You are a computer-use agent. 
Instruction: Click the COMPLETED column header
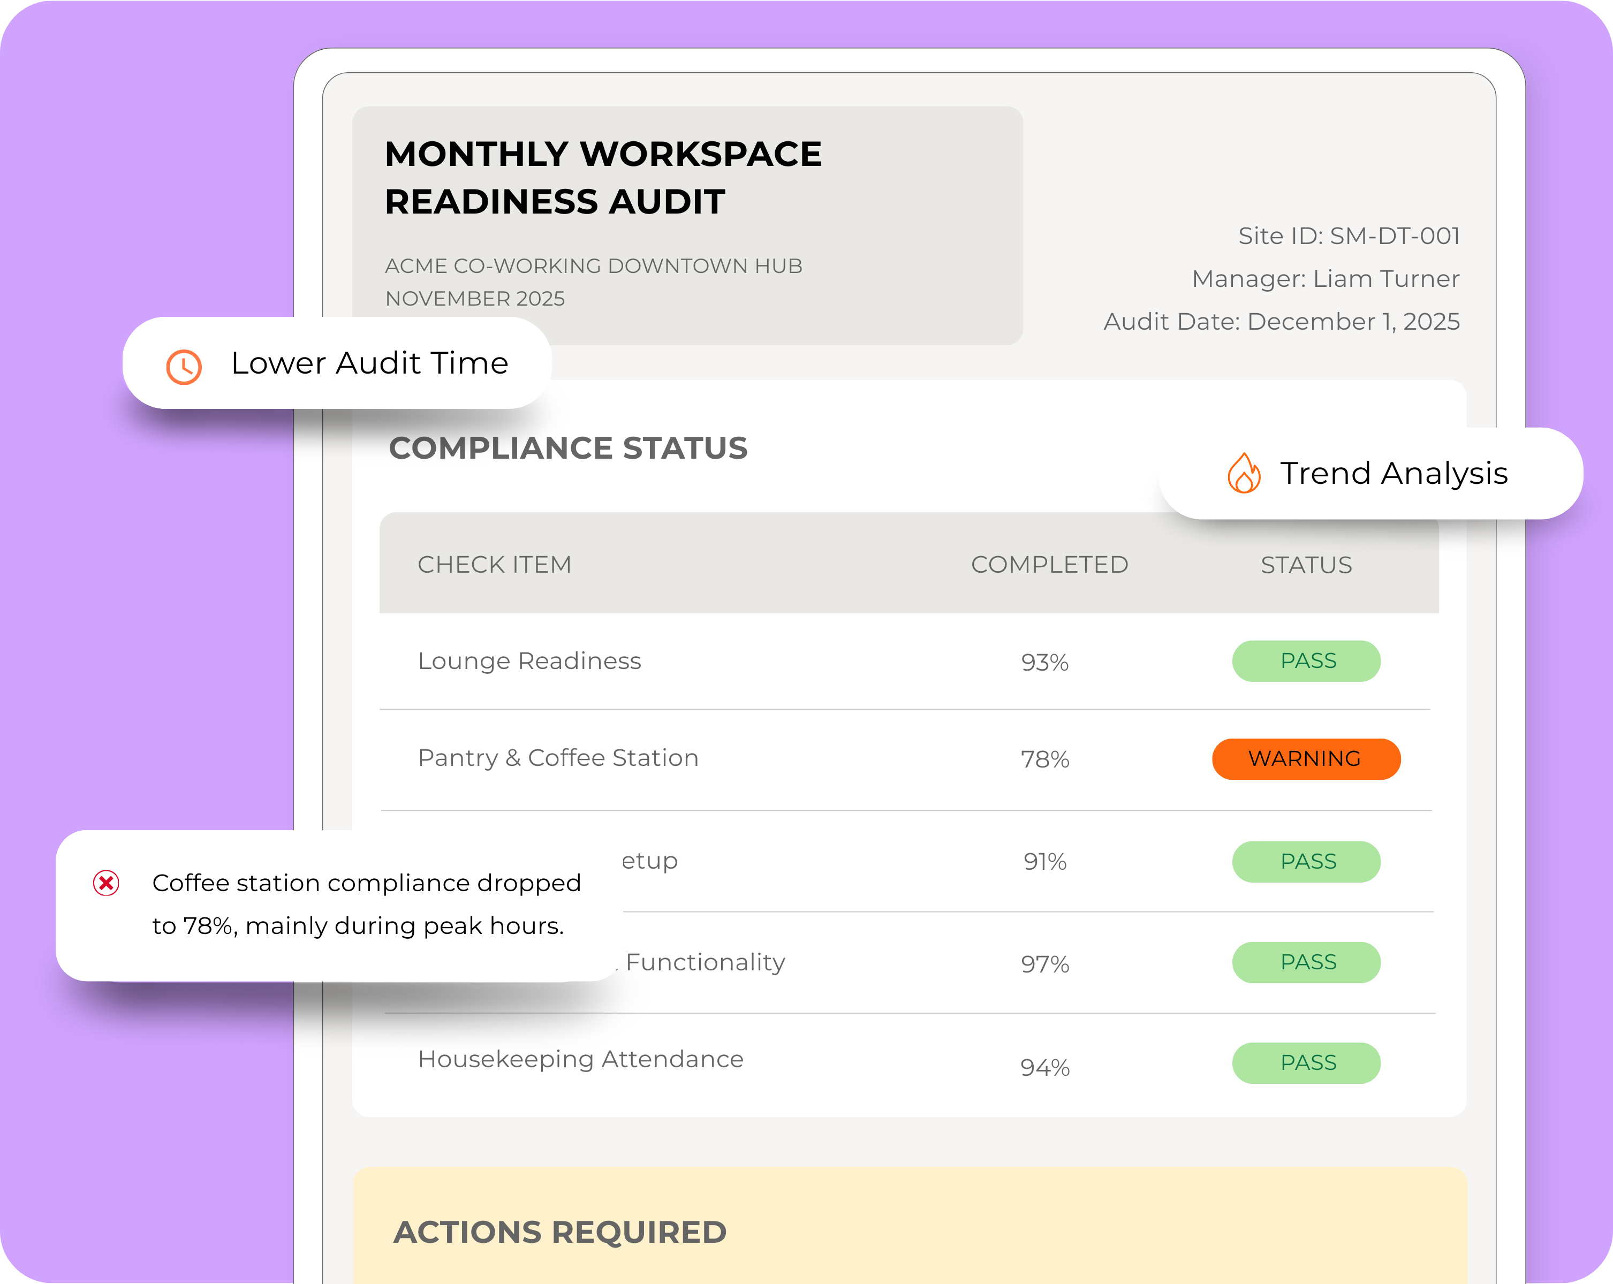point(1049,565)
